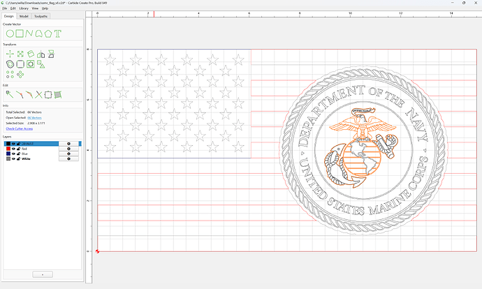Select the Warp/distort edit tool
The width and height of the screenshot is (482, 289).
[x=58, y=95]
